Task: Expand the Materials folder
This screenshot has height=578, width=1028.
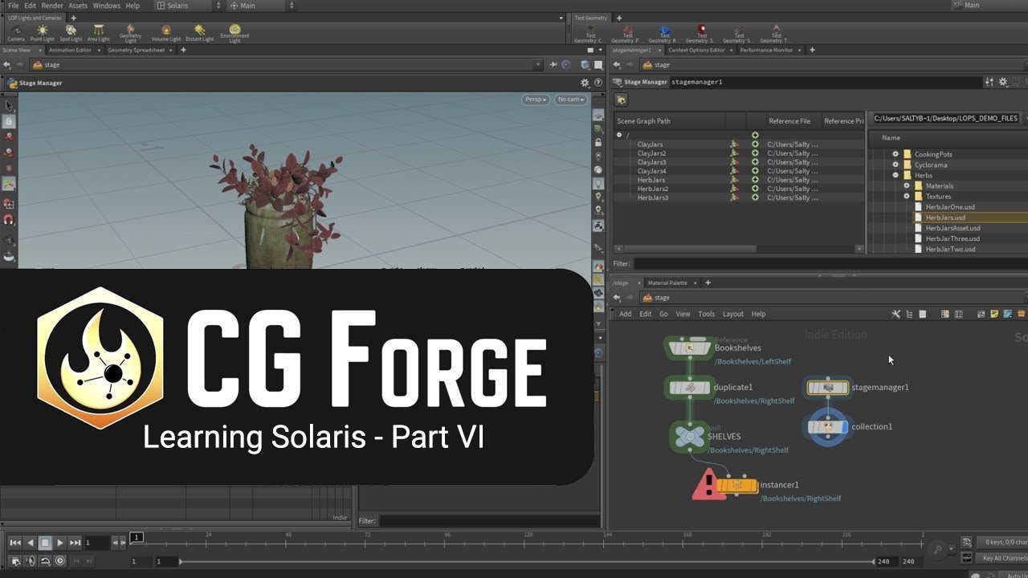Action: 907,185
